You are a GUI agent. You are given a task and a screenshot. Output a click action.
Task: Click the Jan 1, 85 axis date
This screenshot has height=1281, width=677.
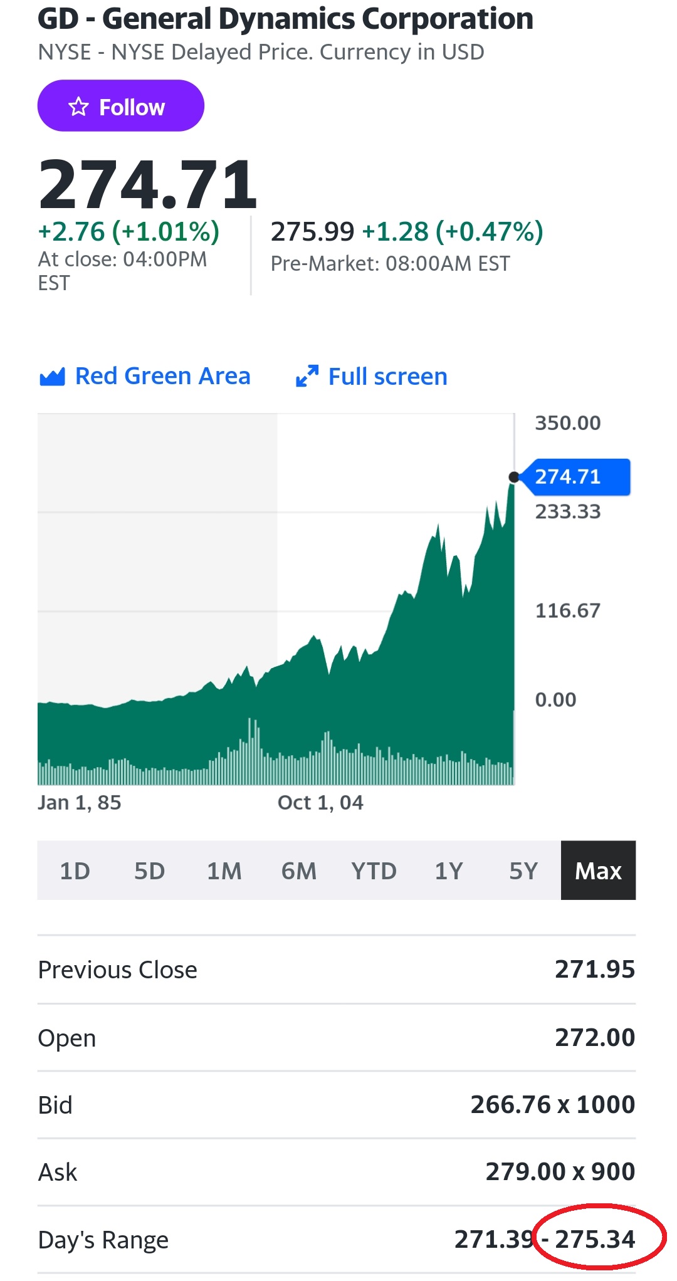pyautogui.click(x=80, y=803)
